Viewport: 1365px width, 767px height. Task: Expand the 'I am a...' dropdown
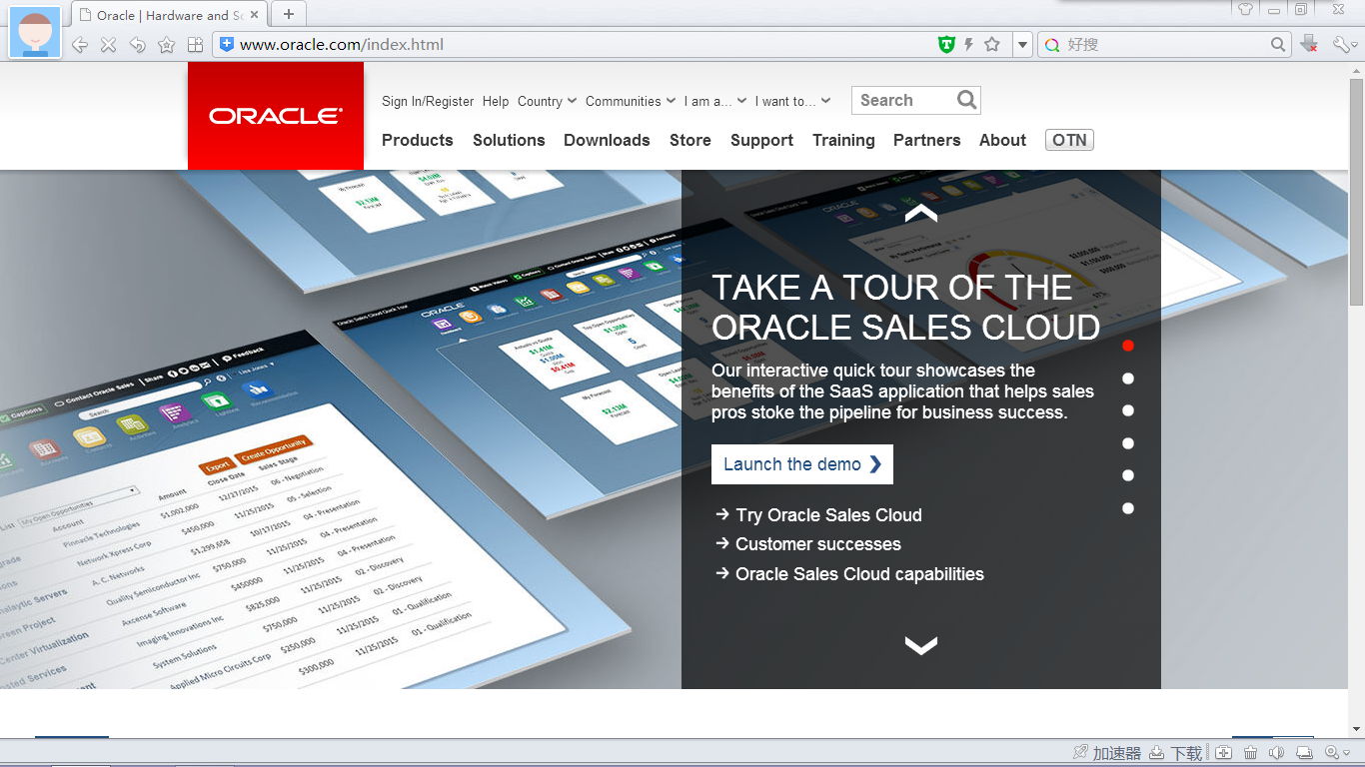pyautogui.click(x=714, y=101)
